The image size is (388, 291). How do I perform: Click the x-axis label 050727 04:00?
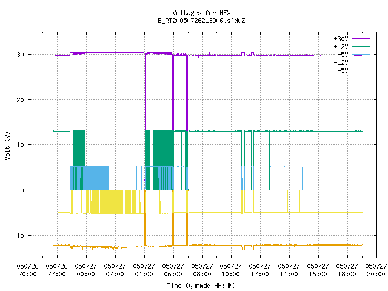[144, 270]
